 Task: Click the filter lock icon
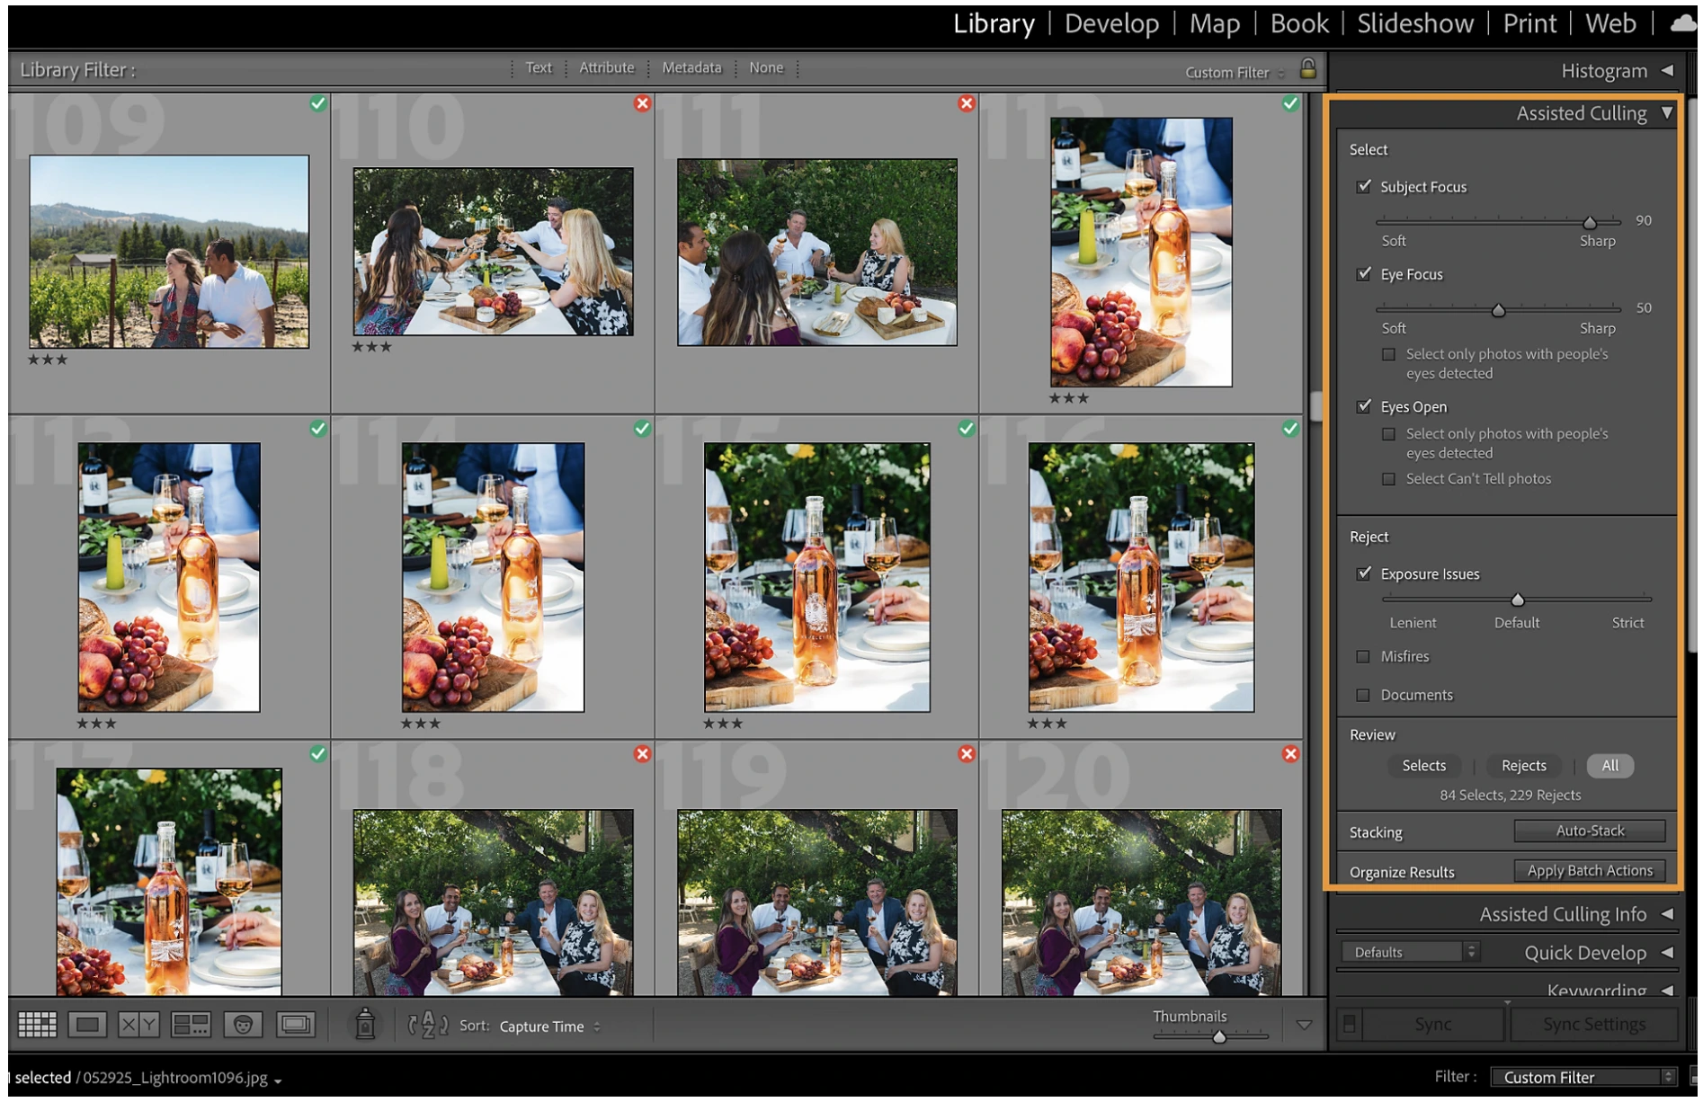coord(1308,68)
